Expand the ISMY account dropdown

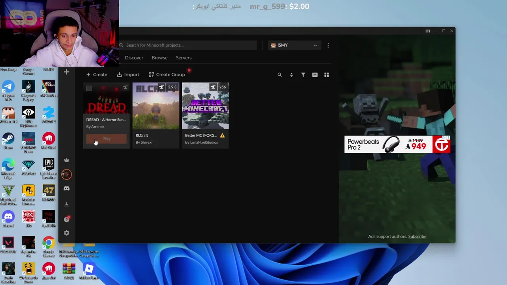click(294, 45)
